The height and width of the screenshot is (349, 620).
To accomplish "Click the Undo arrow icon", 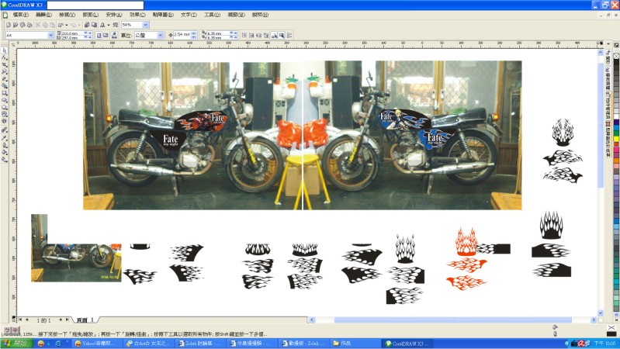I will (x=61, y=25).
